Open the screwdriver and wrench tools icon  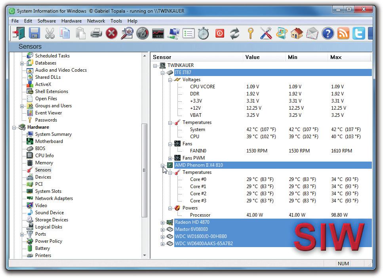coord(266,33)
